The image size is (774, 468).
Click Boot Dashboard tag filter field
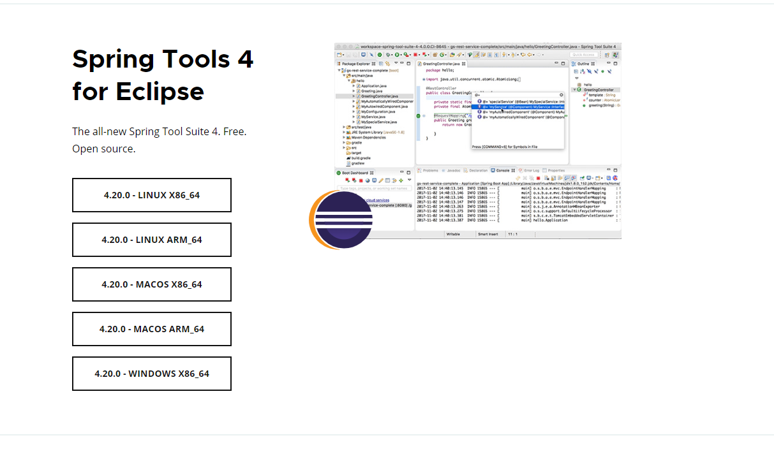click(x=375, y=188)
